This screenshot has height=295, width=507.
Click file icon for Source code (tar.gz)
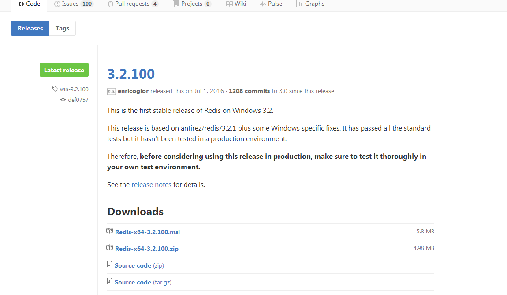click(110, 281)
